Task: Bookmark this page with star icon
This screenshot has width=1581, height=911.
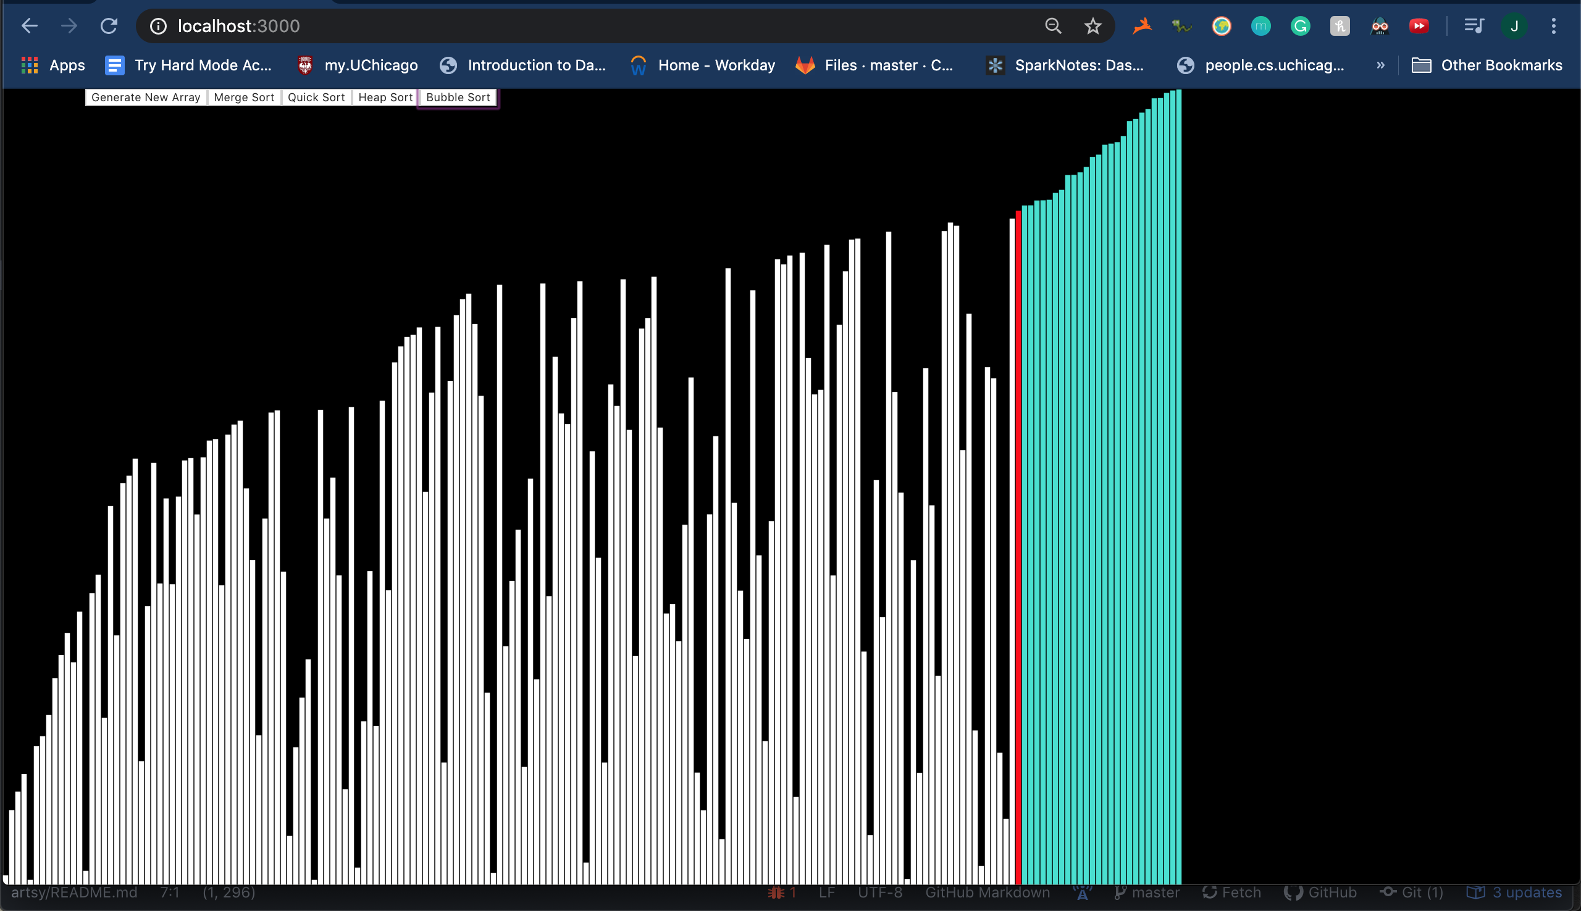Action: 1092,27
